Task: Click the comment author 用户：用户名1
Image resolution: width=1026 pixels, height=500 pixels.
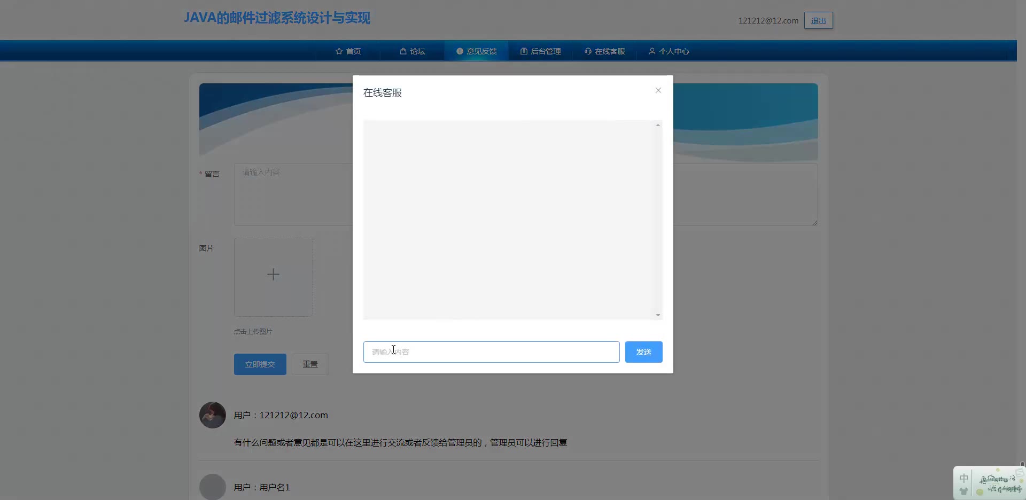Action: 262,487
